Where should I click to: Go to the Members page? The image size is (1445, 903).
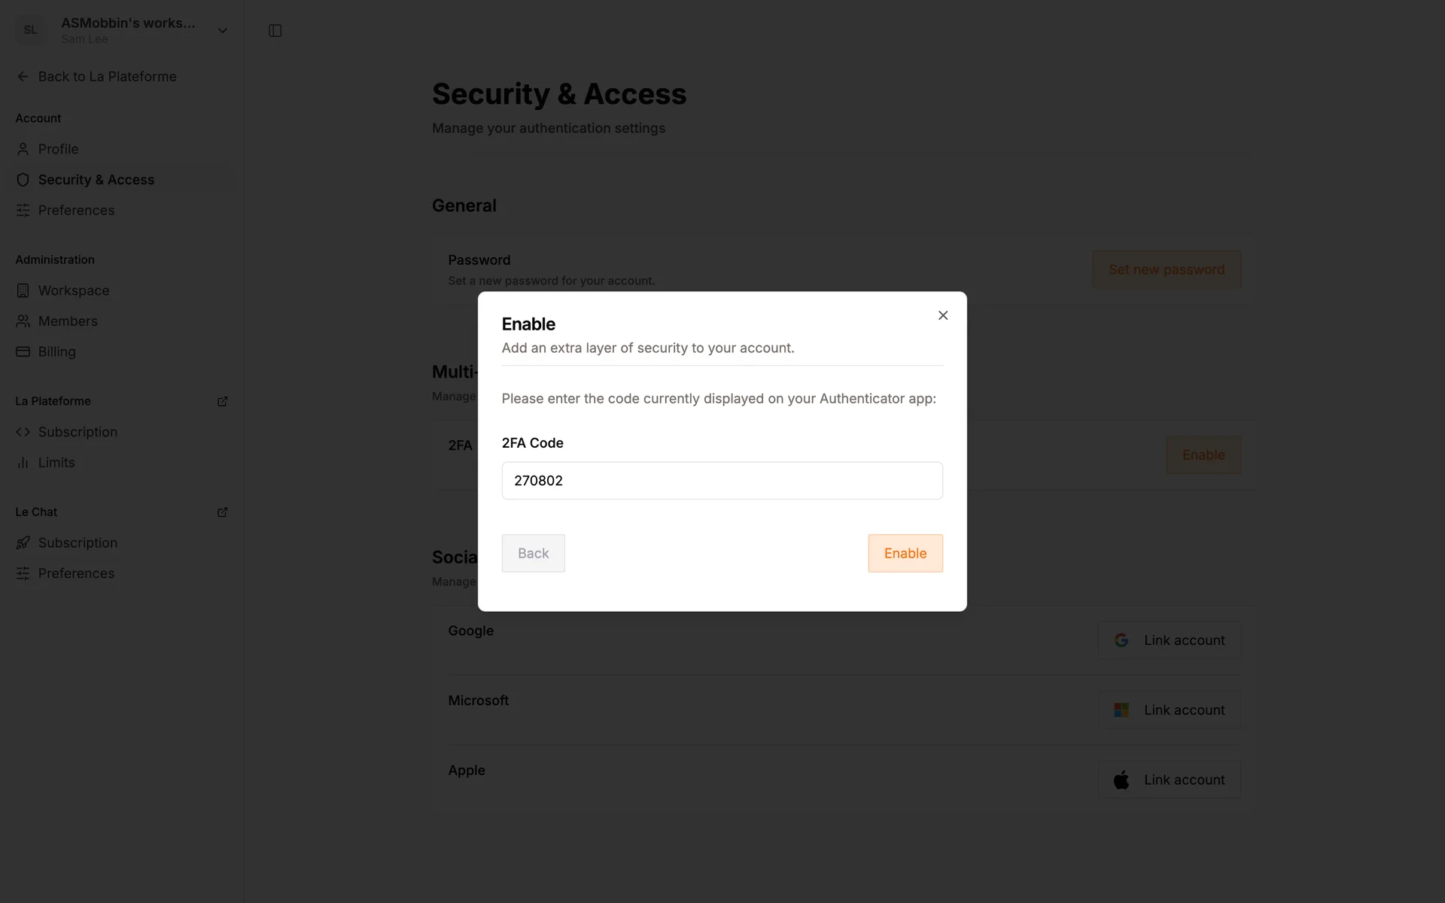tap(68, 321)
